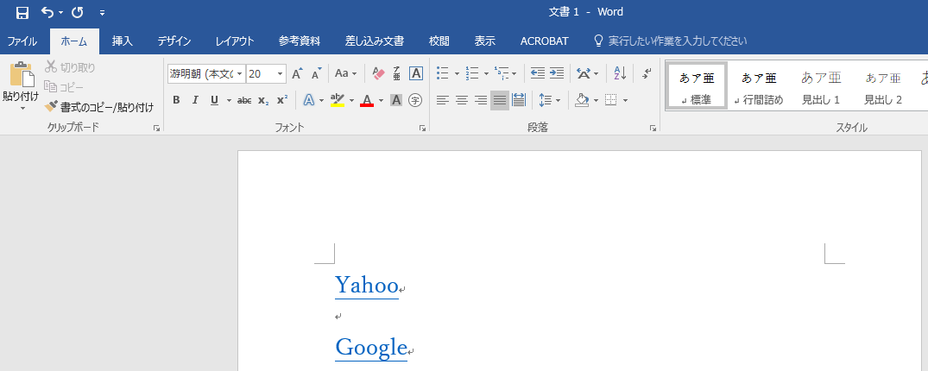Open the Quick Access Toolbar customize menu

coord(103,12)
